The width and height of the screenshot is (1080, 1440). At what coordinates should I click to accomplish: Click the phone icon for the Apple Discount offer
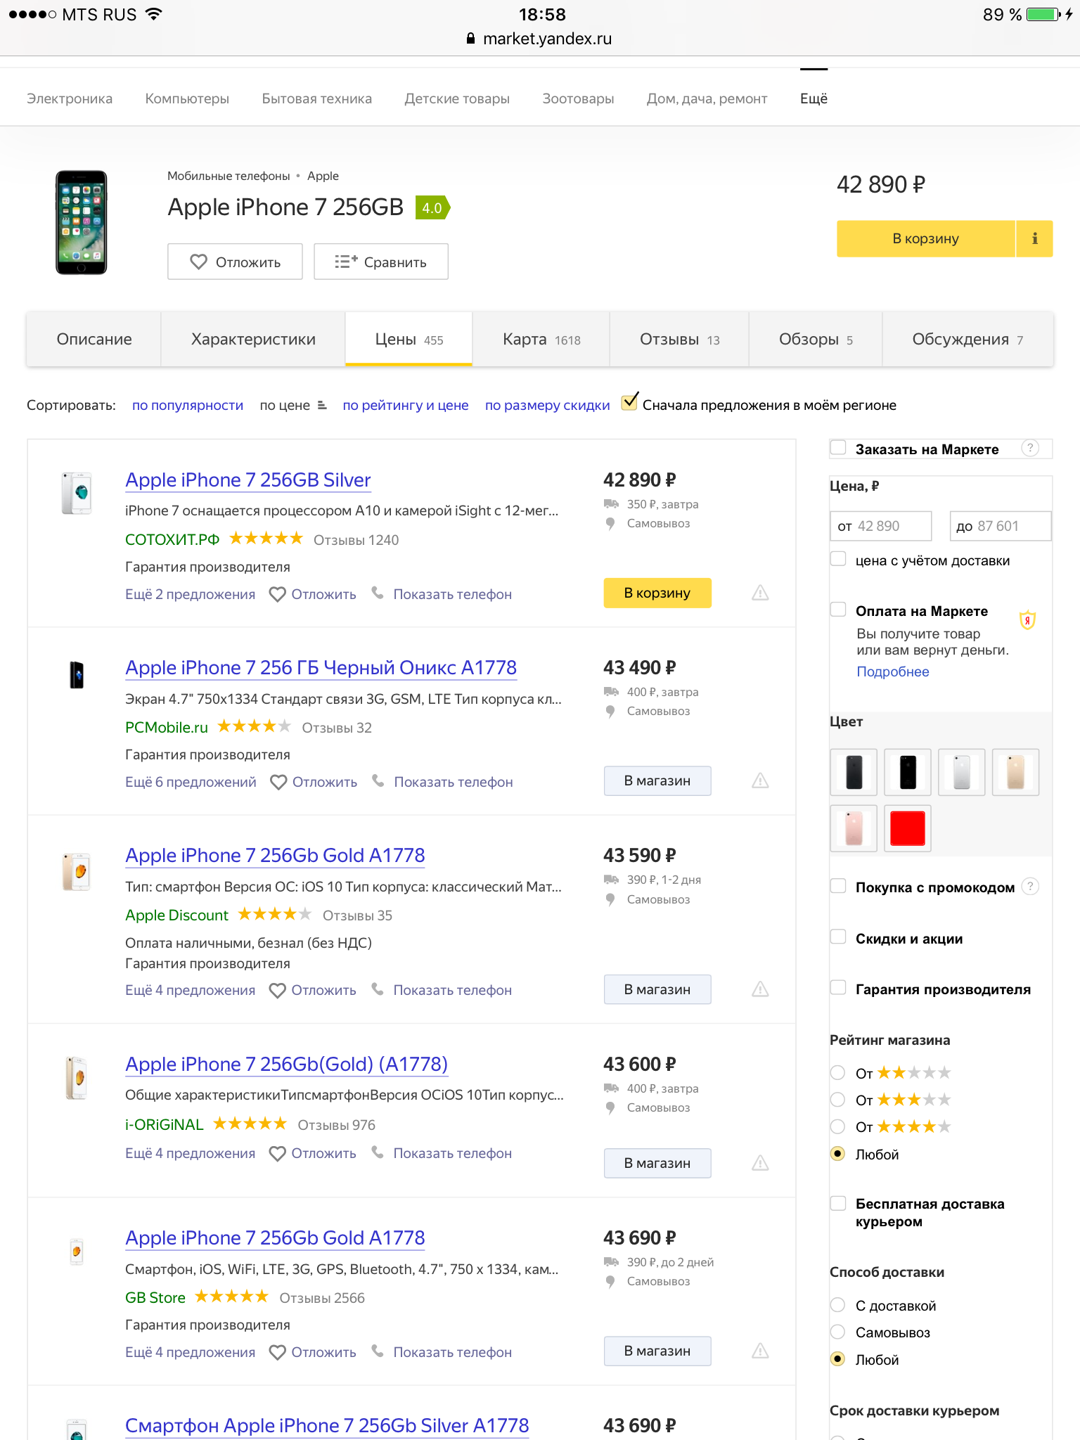[x=378, y=989]
